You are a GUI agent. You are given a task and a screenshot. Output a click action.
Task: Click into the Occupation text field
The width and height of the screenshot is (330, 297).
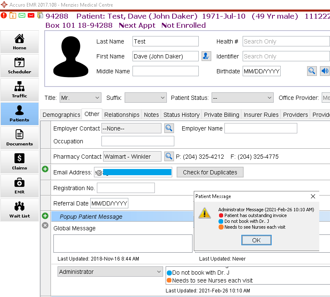click(137, 141)
